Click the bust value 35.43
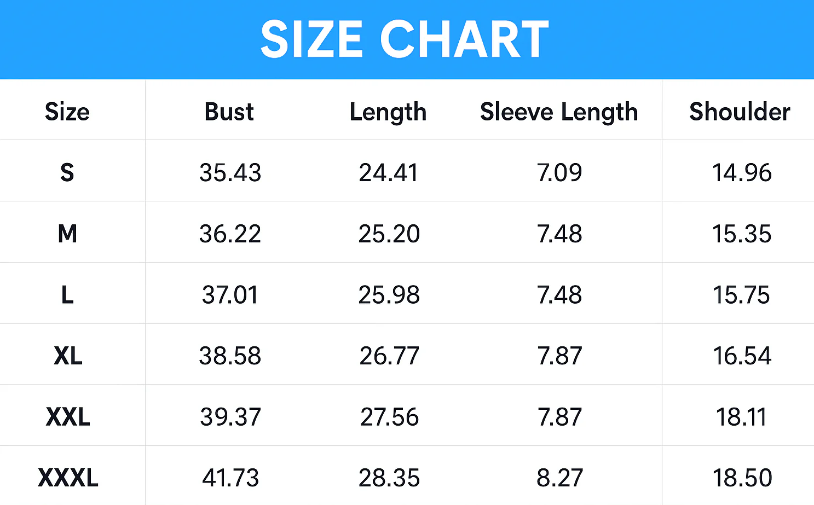 point(230,173)
